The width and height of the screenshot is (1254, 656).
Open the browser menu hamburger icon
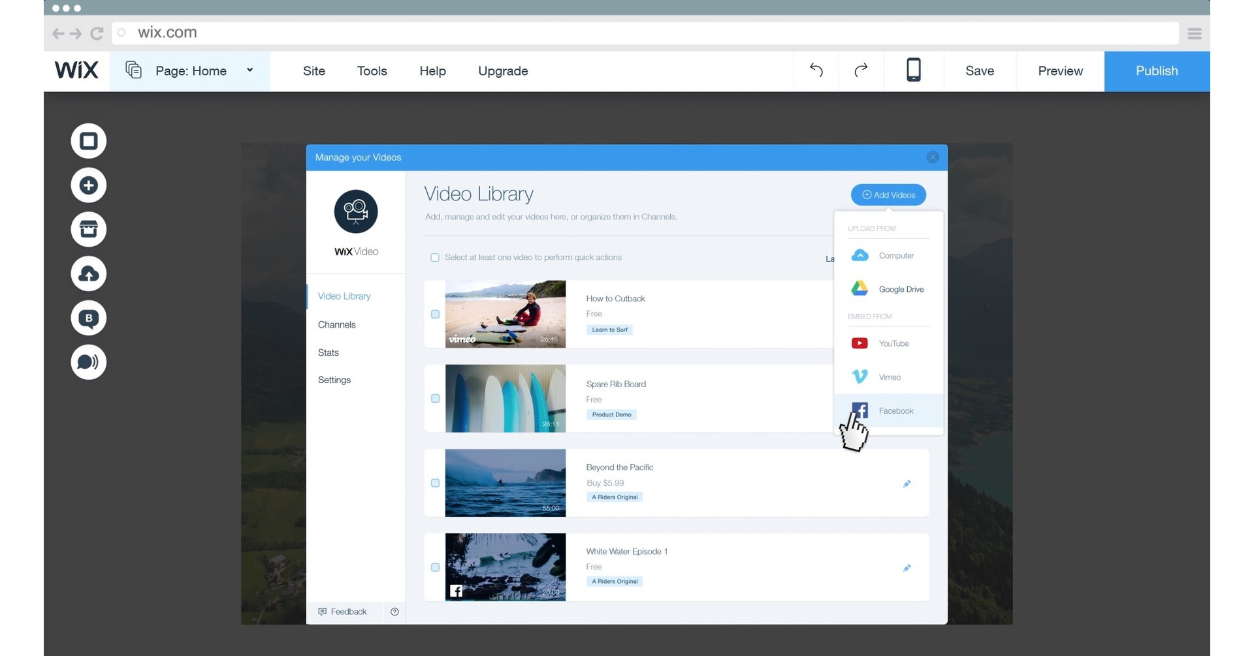pyautogui.click(x=1195, y=33)
